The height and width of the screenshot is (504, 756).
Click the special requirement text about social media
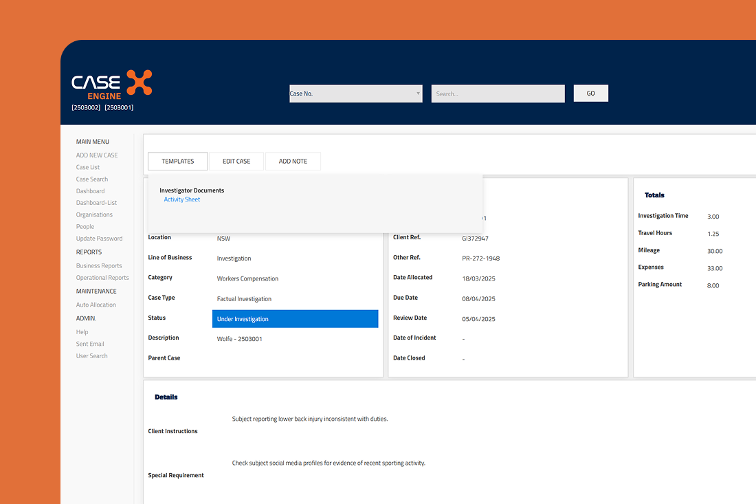point(329,463)
